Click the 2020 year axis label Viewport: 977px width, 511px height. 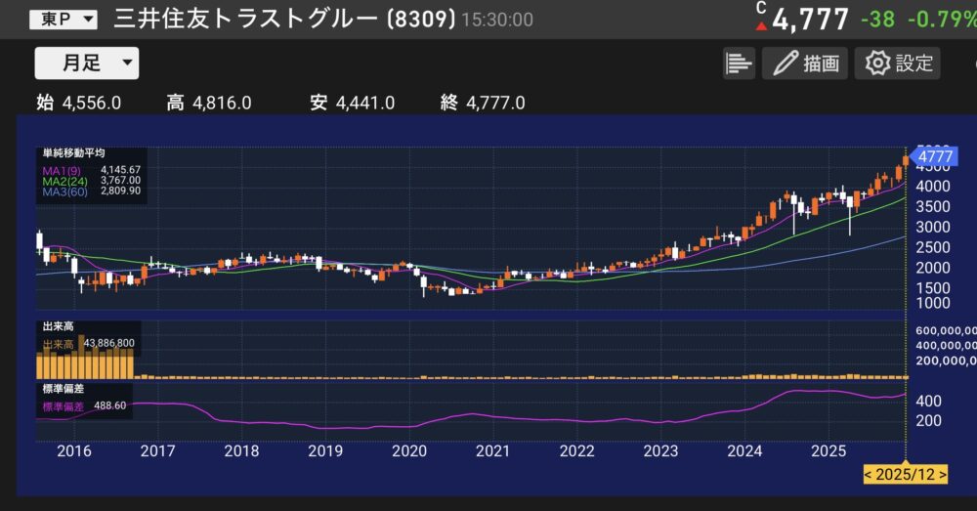pos(408,450)
